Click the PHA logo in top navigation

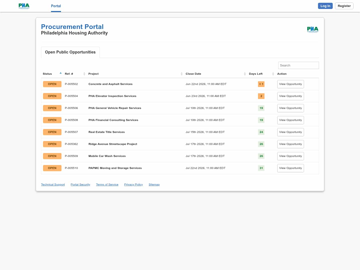coord(24,6)
